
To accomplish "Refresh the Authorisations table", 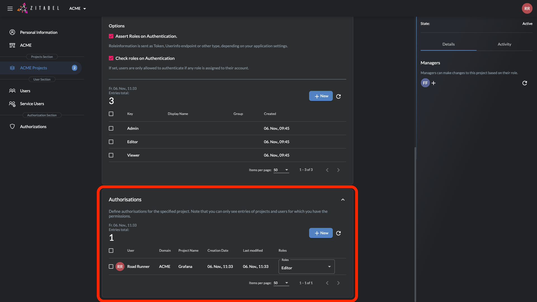I will [338, 233].
